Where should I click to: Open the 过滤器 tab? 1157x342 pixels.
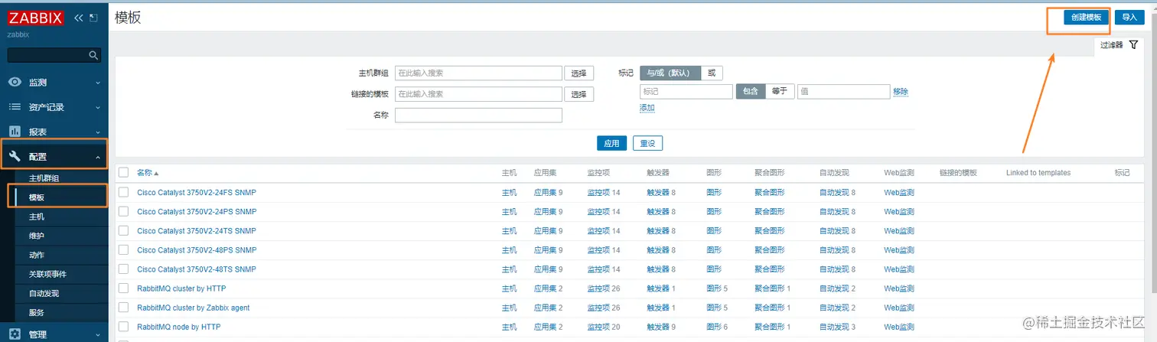coord(1120,45)
